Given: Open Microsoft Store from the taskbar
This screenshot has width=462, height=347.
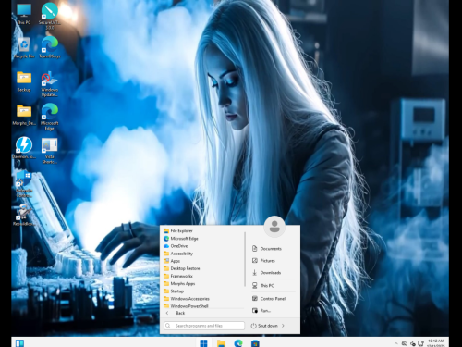Looking at the screenshot, I should tap(255, 342).
